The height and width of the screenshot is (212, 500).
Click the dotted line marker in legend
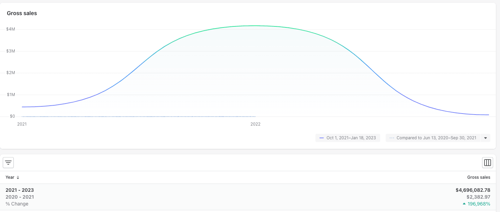point(392,138)
